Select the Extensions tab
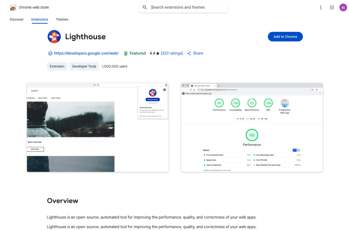Image resolution: width=349 pixels, height=231 pixels. pyautogui.click(x=40, y=19)
